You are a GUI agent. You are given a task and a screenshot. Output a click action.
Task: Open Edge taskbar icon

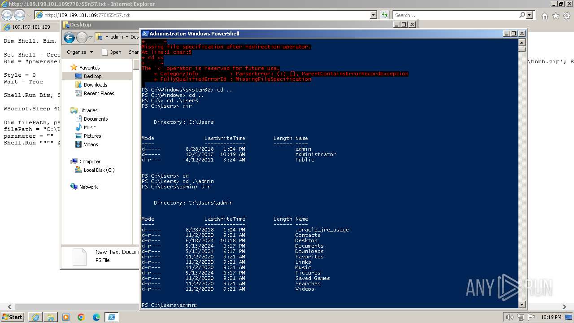96,317
